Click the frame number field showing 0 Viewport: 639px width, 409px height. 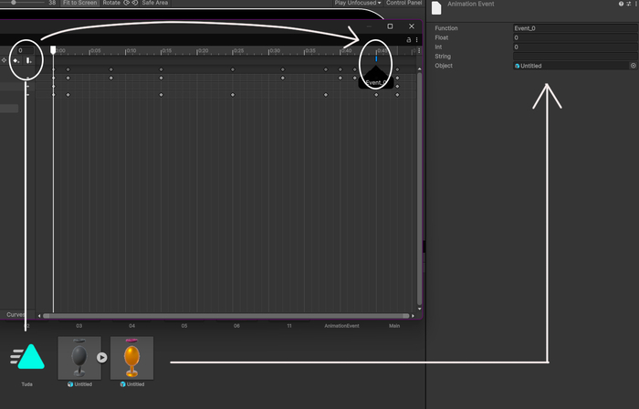(x=20, y=50)
